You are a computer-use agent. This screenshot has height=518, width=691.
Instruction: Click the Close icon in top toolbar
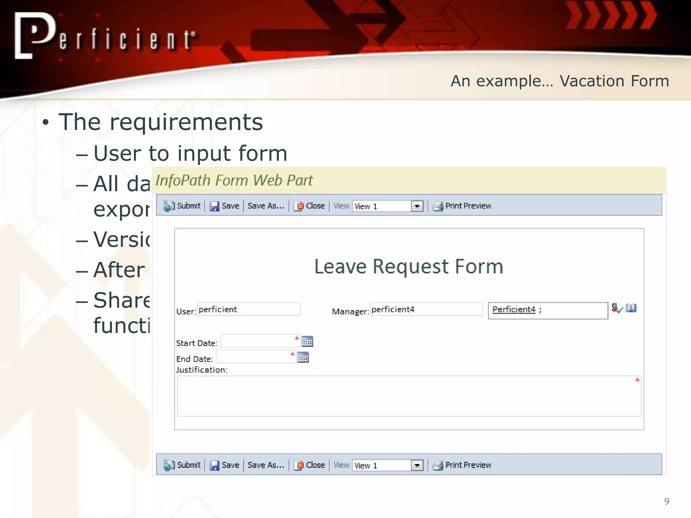[x=299, y=206]
